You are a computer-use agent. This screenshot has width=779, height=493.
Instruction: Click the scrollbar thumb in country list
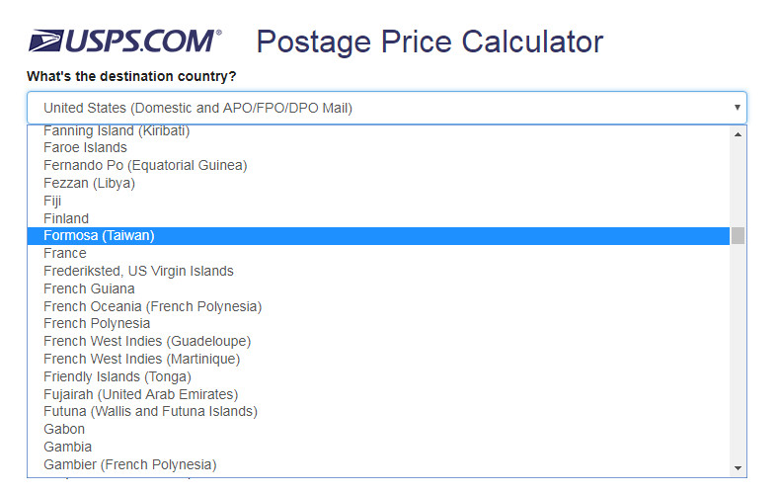pyautogui.click(x=738, y=235)
